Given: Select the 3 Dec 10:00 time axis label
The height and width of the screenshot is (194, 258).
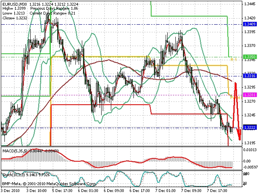Looking at the screenshot, I should click(x=37, y=190).
